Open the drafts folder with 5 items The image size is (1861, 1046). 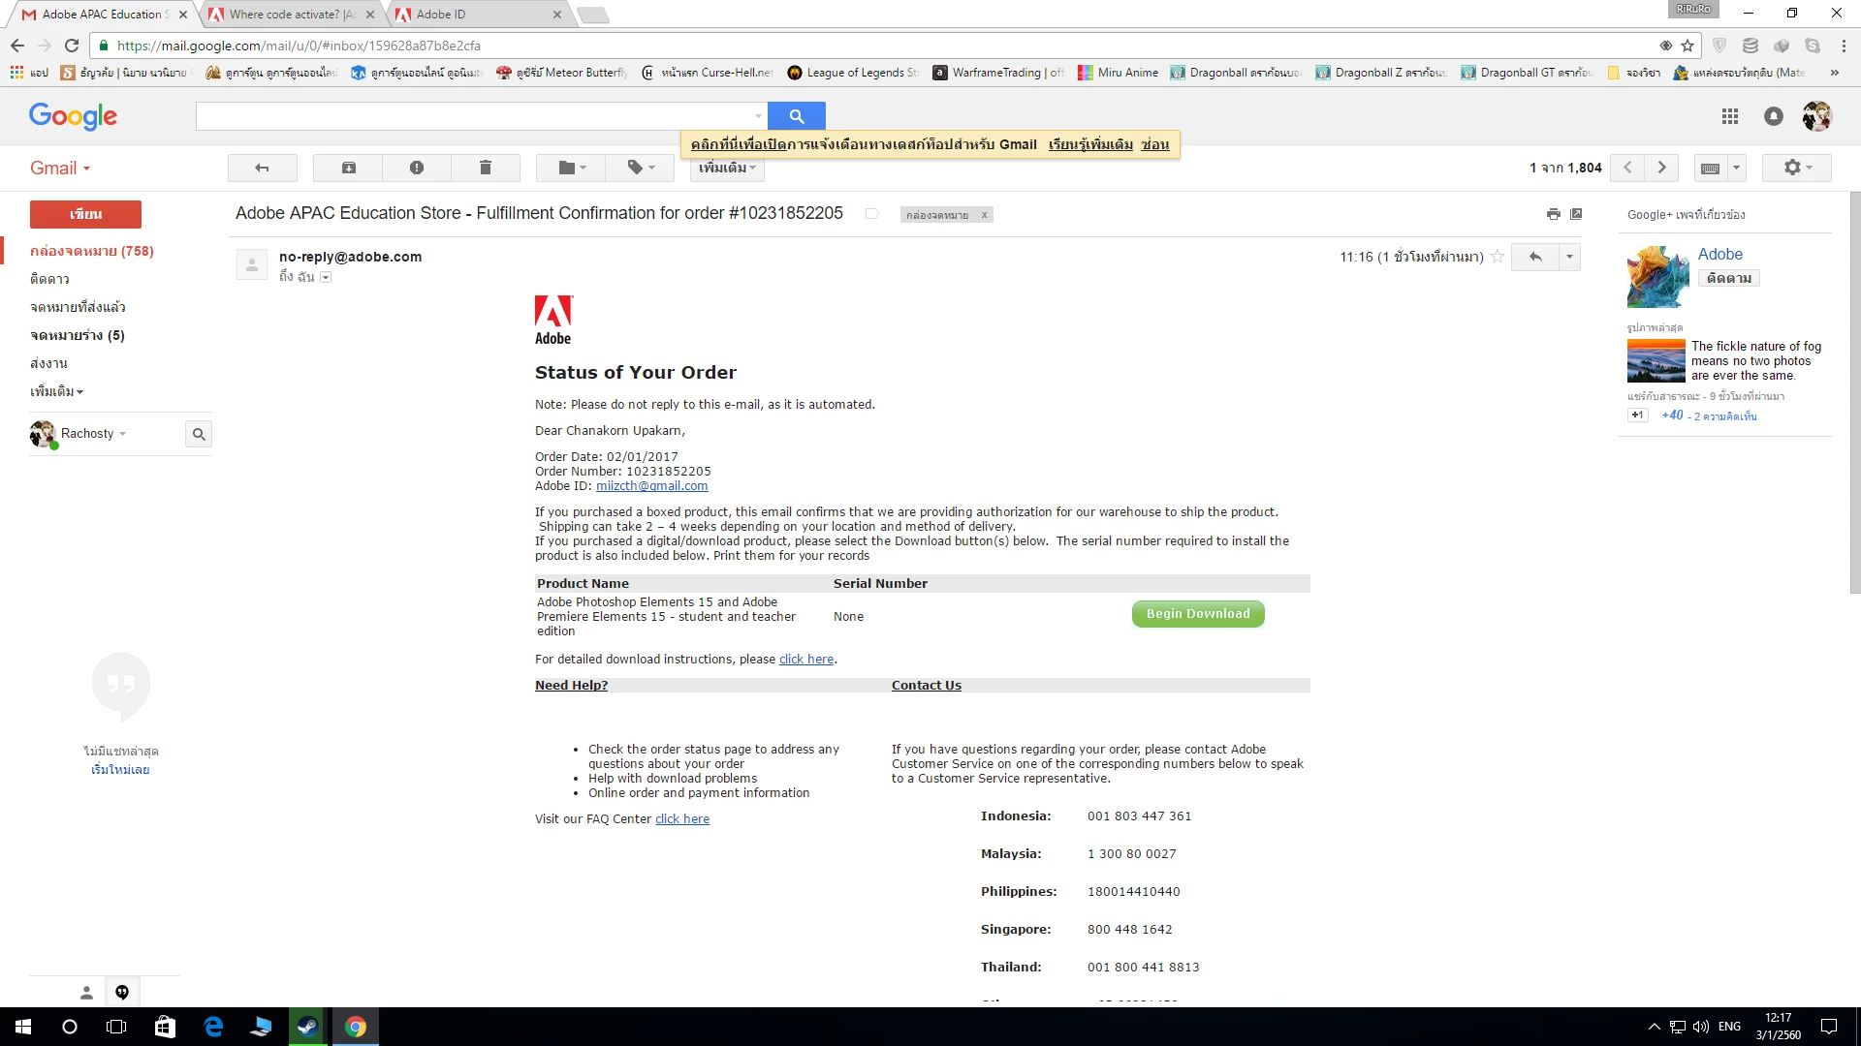pyautogui.click(x=78, y=335)
